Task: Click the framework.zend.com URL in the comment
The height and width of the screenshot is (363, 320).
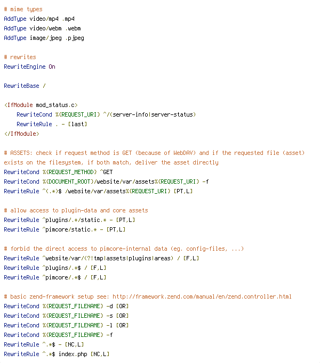Action: click(202, 296)
